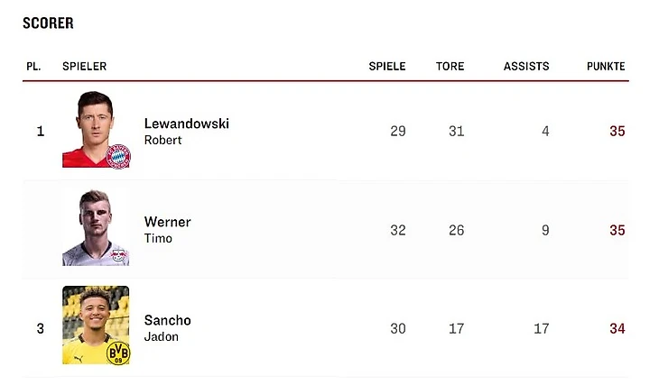The image size is (659, 385).
Task: Click the Bayern Munich club badge
Action: 118,156
